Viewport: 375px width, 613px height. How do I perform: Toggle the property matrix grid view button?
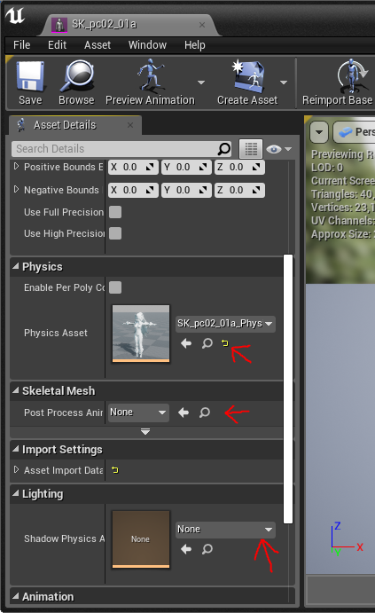[250, 149]
